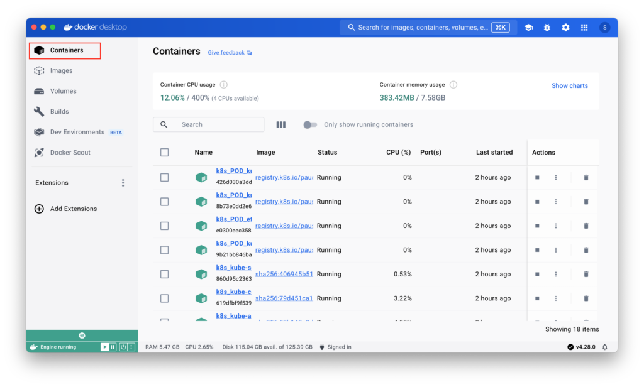Click the column layout icon beside search
Screen dimensions: 644x387
pyautogui.click(x=281, y=125)
